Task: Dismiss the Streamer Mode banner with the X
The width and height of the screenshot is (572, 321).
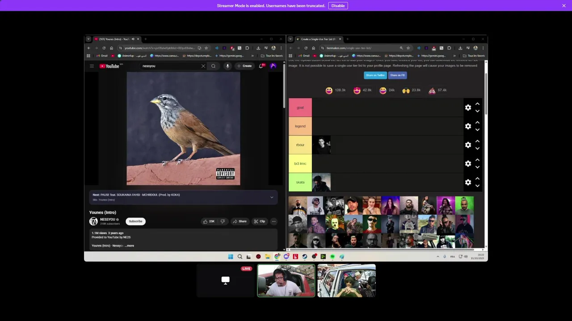Action: click(x=564, y=6)
